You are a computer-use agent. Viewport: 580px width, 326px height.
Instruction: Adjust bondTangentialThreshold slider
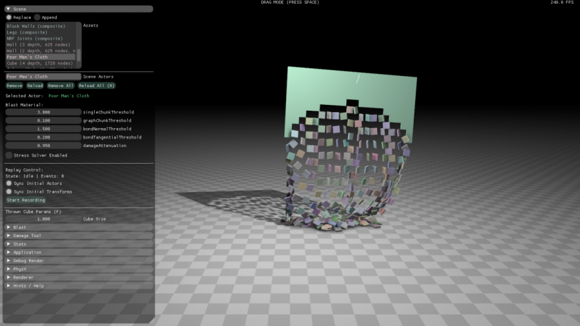(43, 137)
